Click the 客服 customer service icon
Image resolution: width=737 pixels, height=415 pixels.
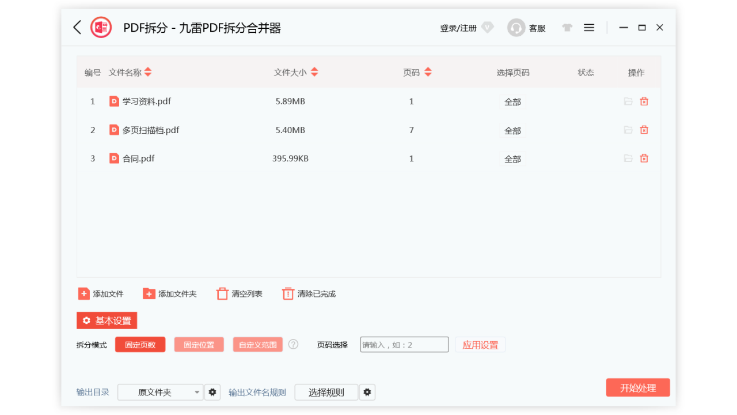(x=516, y=27)
